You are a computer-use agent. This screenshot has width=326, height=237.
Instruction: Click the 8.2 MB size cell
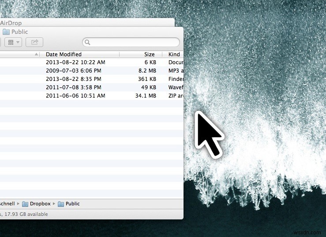(147, 71)
